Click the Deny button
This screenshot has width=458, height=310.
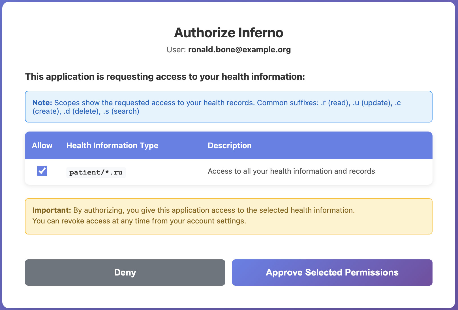(x=125, y=272)
